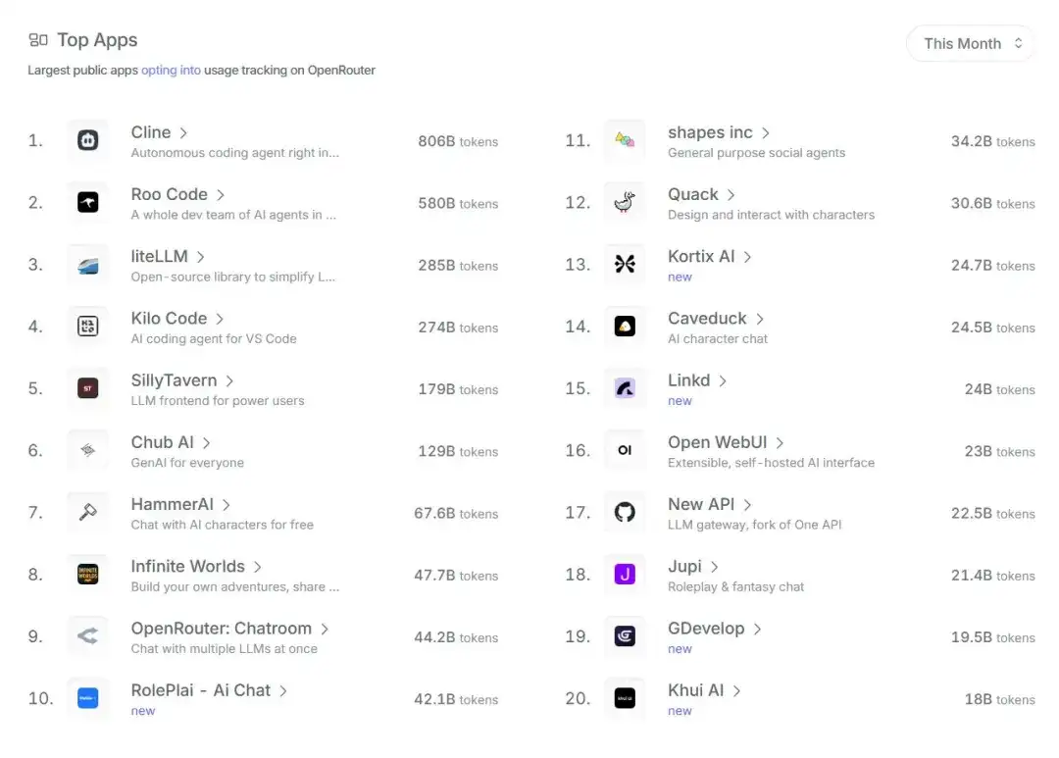Image resolution: width=1059 pixels, height=758 pixels.
Task: Click the '24.5B tokens' value
Action: tap(992, 328)
